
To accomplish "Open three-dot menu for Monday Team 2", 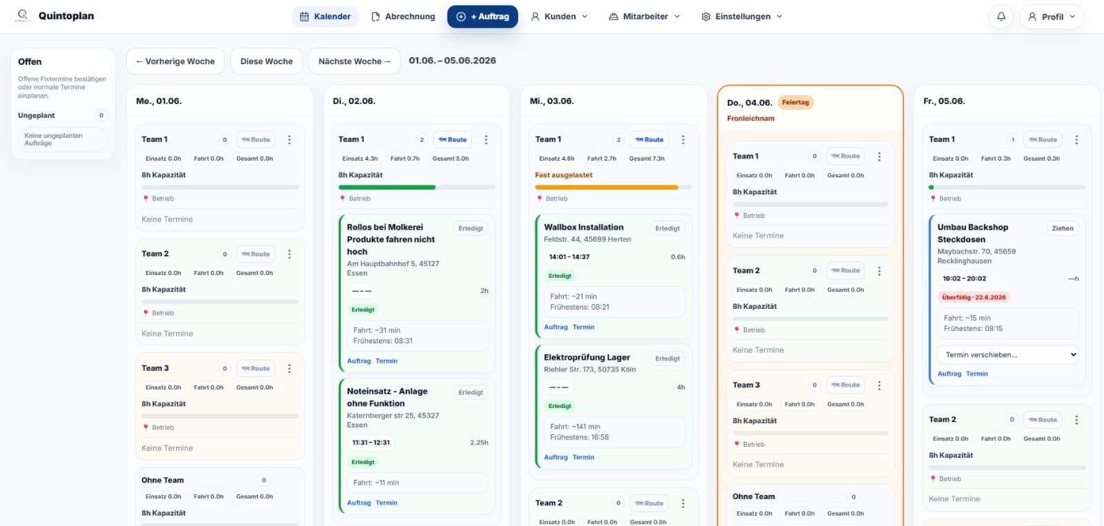I will (x=289, y=254).
